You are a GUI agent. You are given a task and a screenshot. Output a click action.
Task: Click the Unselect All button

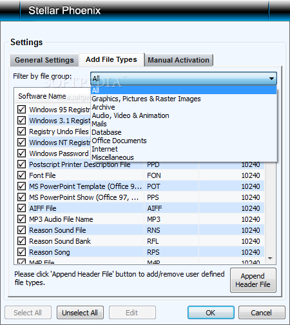click(x=80, y=313)
